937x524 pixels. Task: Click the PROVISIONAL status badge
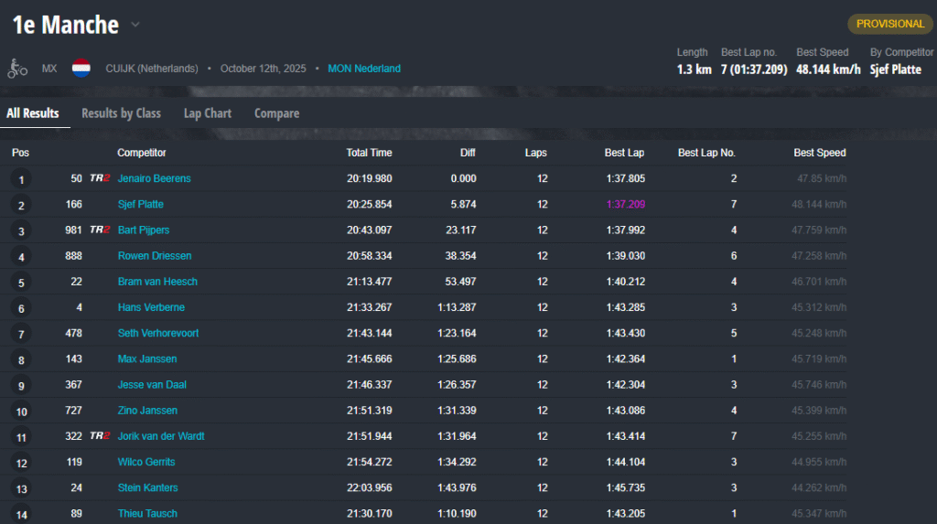tap(889, 24)
